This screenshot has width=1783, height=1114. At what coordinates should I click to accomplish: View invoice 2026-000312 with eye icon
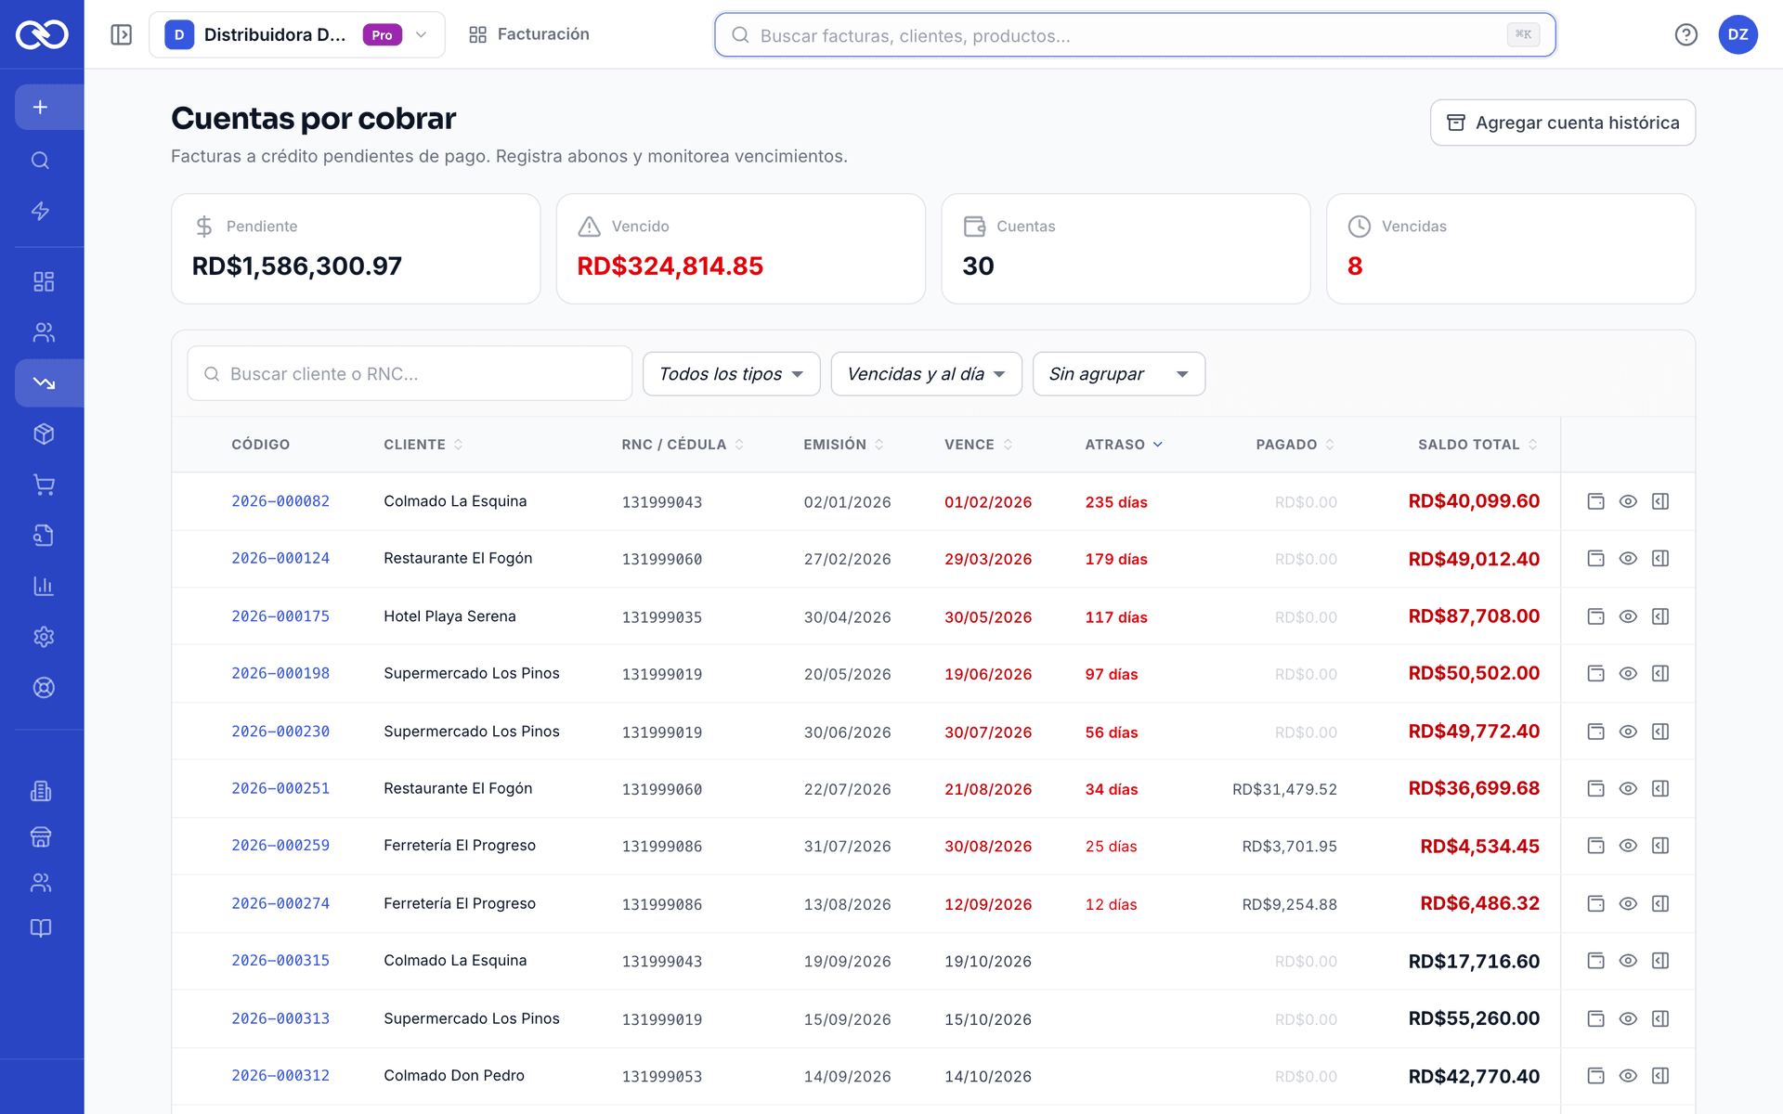click(x=1628, y=1076)
